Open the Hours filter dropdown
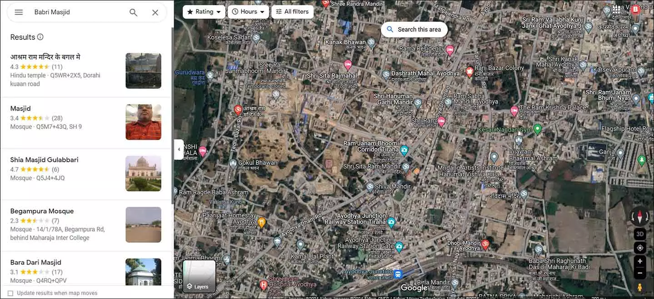This screenshot has height=299, width=654. (248, 12)
